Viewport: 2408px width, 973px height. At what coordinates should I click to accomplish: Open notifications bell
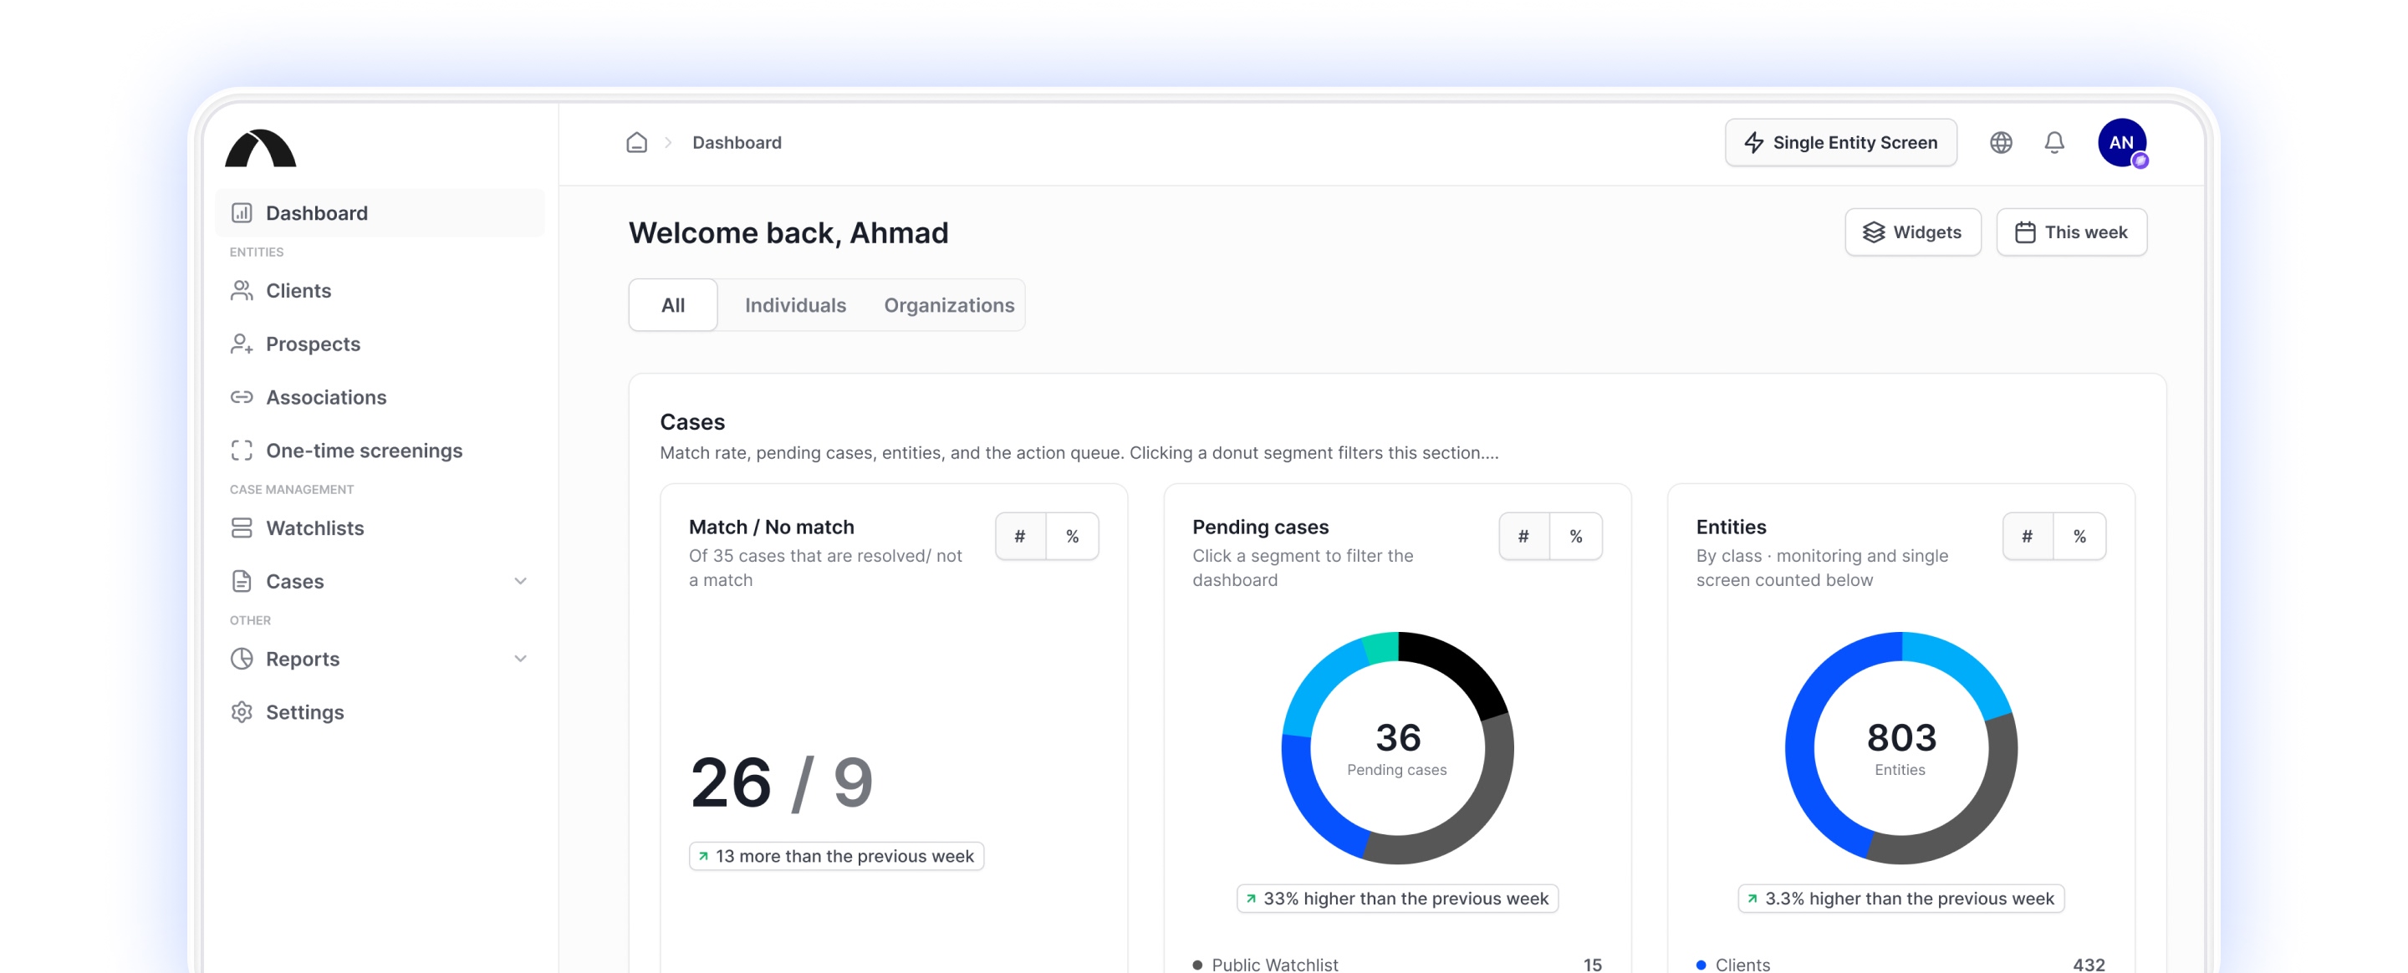[2053, 142]
